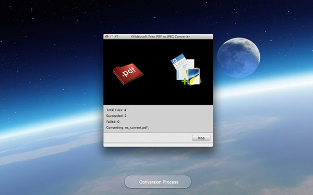Click the "Failed: 0" status text

click(113, 122)
